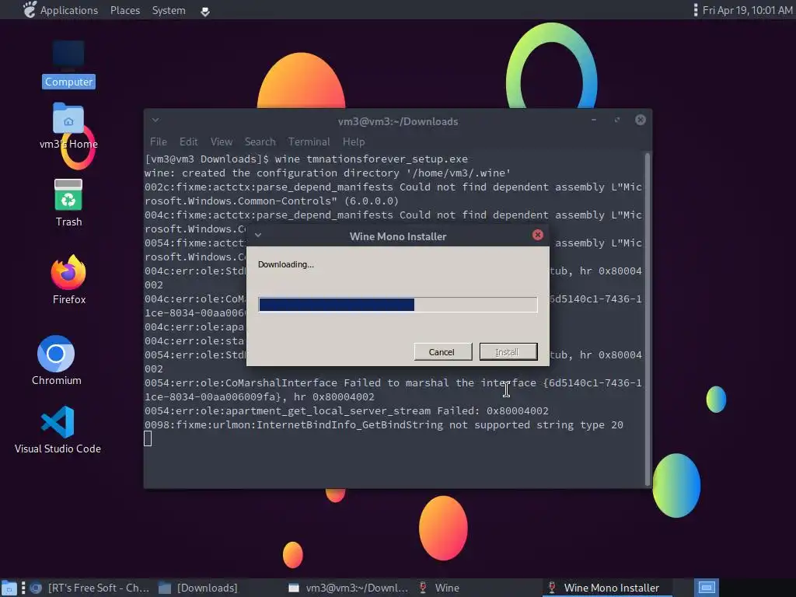Screen dimensions: 796x597
Task: Click show desktop icon in bottom-left panel
Action: (9, 588)
